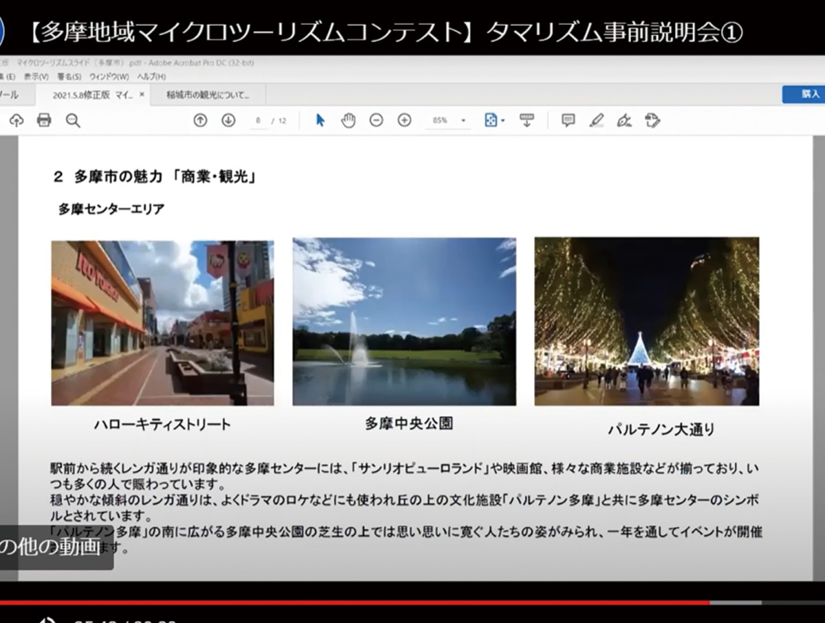This screenshot has height=623, width=825.
Task: Activate the hand pan tool
Action: [x=349, y=120]
